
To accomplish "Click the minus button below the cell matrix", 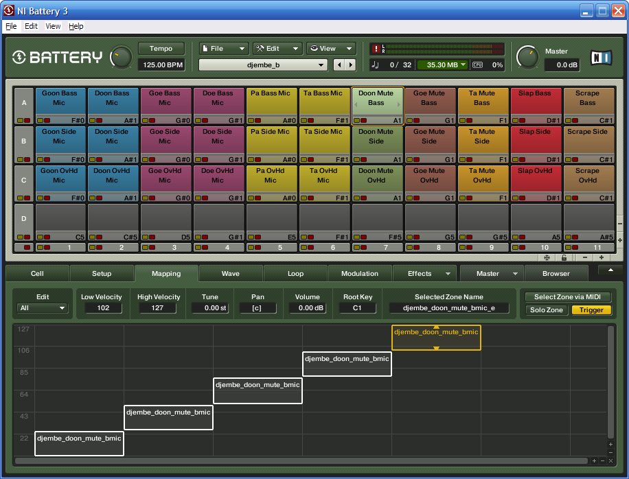I will point(585,258).
